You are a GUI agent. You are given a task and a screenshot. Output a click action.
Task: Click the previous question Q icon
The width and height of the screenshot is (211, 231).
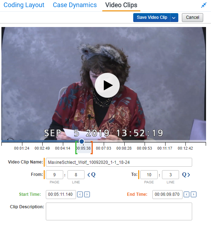point(91,175)
